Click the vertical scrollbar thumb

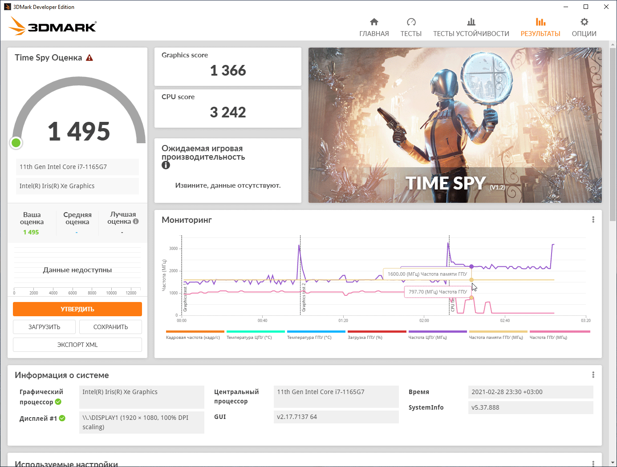613,134
